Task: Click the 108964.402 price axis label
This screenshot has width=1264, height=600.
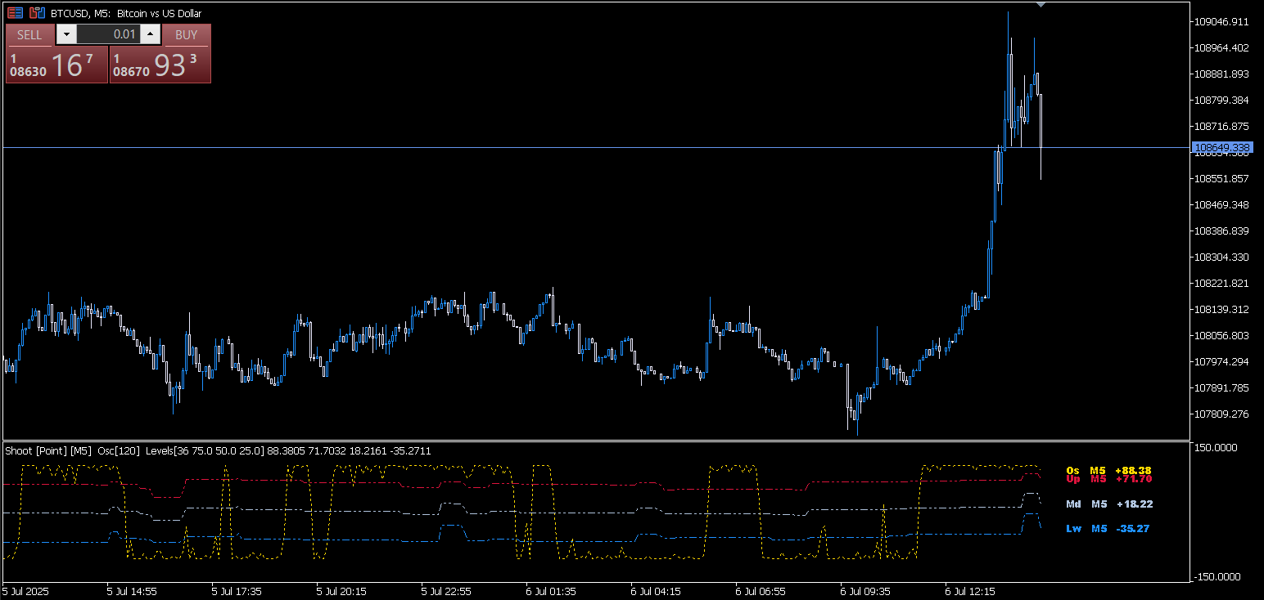Action: 1221,47
